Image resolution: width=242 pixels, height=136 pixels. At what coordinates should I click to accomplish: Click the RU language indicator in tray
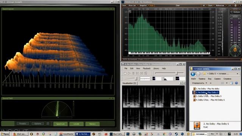coord(213,134)
